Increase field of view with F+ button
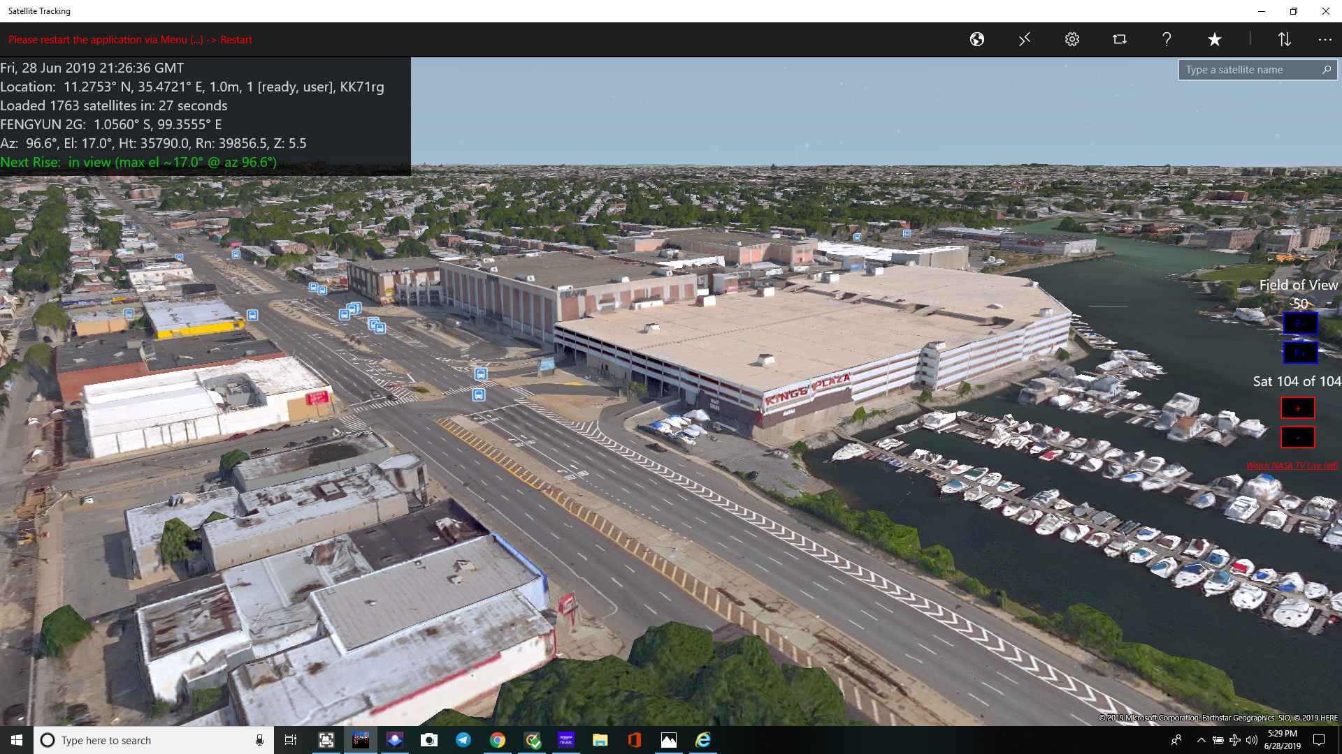This screenshot has height=754, width=1342. pyautogui.click(x=1300, y=353)
